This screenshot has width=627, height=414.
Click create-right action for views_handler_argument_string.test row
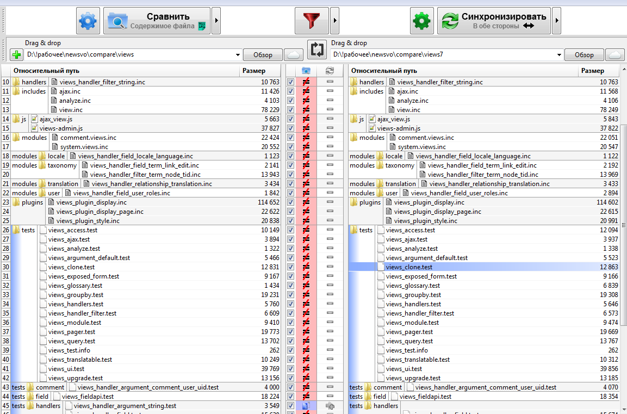tap(330, 406)
